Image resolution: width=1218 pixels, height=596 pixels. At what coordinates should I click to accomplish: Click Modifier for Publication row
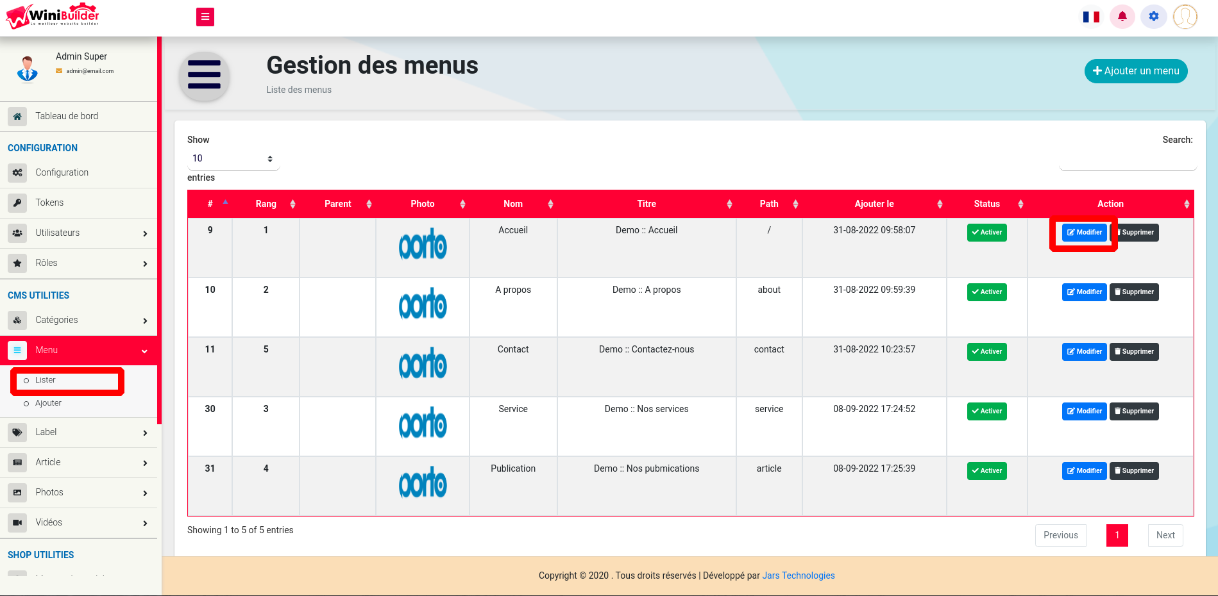pyautogui.click(x=1084, y=471)
